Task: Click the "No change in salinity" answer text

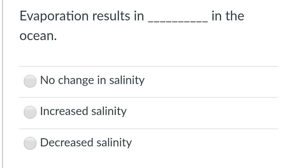Action: [92, 80]
